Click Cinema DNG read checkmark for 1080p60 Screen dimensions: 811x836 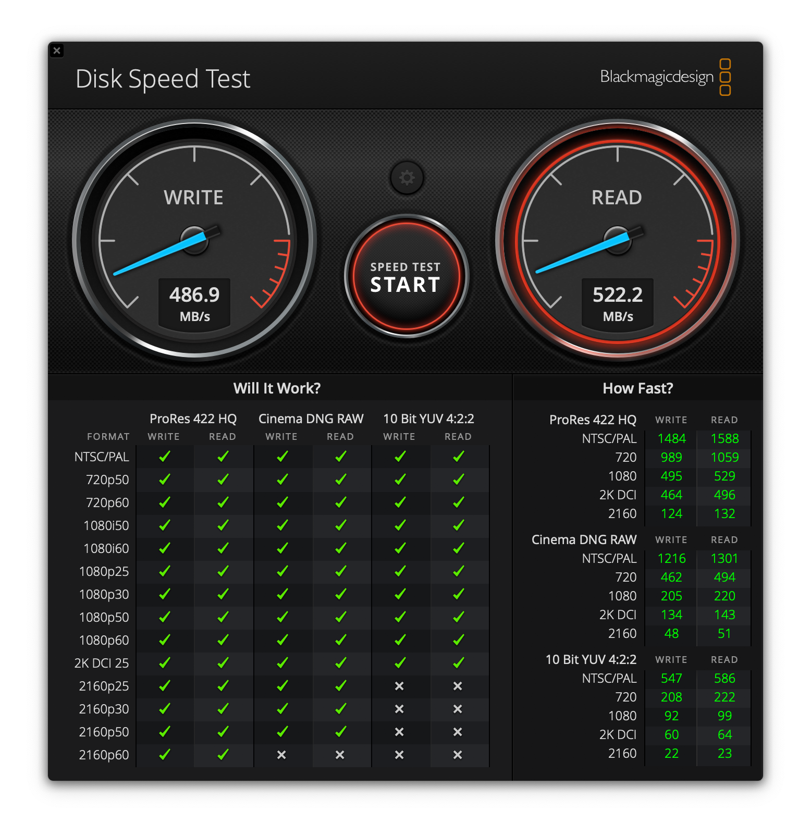tap(341, 640)
